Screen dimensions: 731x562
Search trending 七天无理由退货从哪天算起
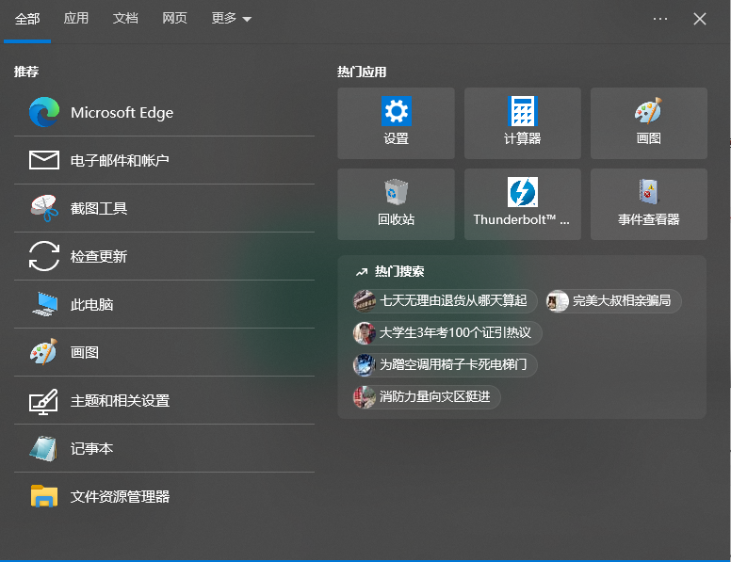(x=445, y=300)
